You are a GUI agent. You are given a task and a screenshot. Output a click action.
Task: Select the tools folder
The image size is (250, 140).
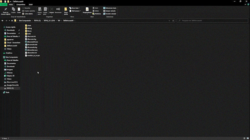[x=28, y=34]
